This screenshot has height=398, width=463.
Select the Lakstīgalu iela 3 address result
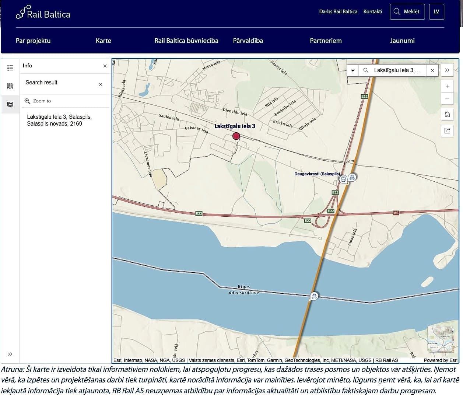tap(59, 120)
